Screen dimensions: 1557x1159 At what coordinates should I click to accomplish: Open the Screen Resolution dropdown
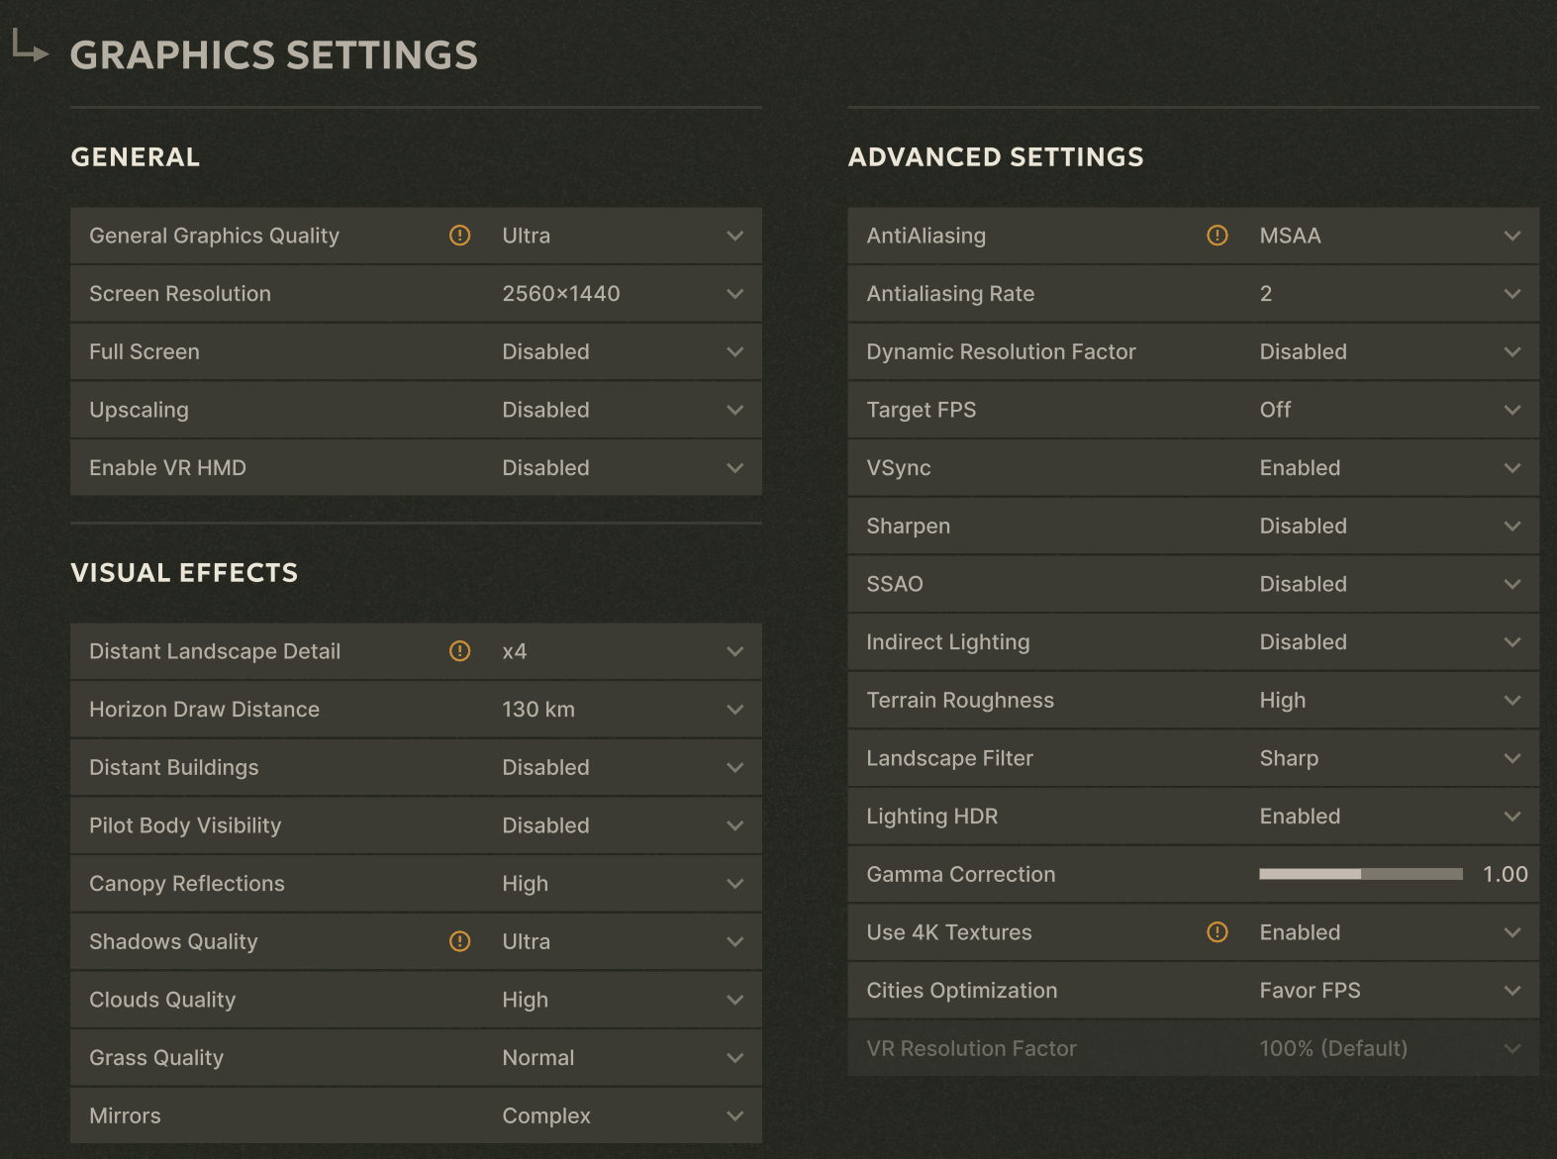(x=624, y=294)
